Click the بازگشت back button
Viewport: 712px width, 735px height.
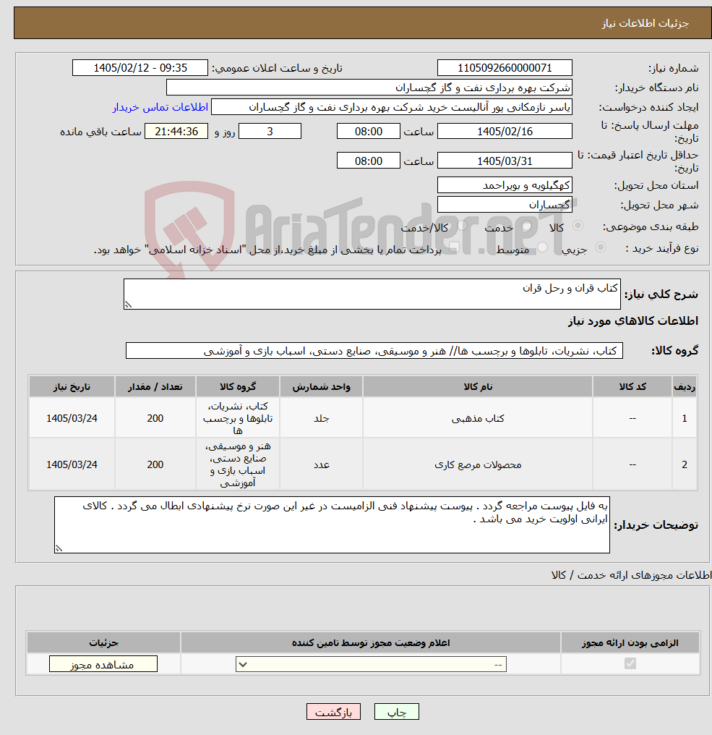(333, 712)
